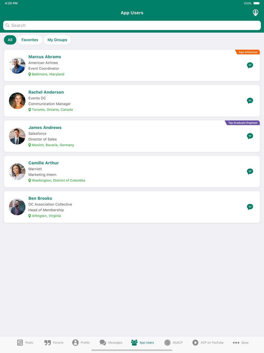Open the Posts tab icon

(x=25, y=342)
